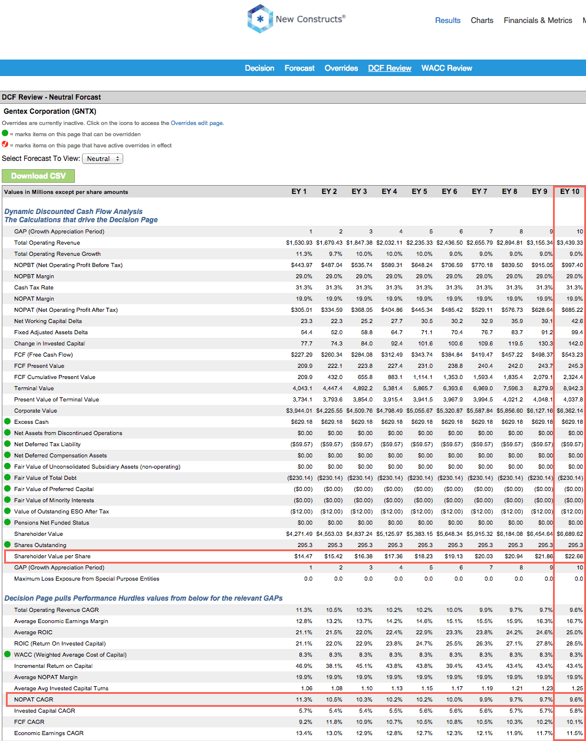Click override icon for Shares Outstanding
Image resolution: width=586 pixels, height=741 pixels.
click(x=7, y=545)
